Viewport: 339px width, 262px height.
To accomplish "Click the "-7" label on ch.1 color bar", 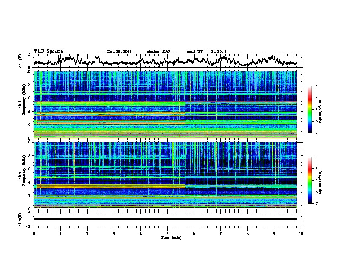I will tap(316, 133).
